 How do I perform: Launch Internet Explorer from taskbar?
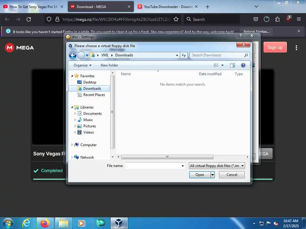coord(27,223)
